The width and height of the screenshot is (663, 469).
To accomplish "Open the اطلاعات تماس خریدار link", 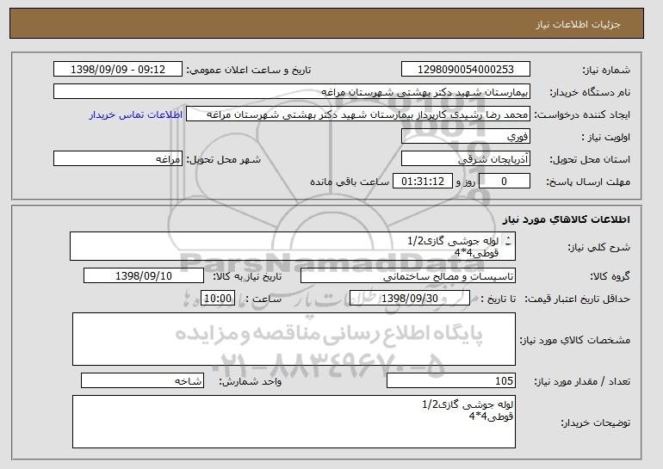I will pyautogui.click(x=136, y=114).
